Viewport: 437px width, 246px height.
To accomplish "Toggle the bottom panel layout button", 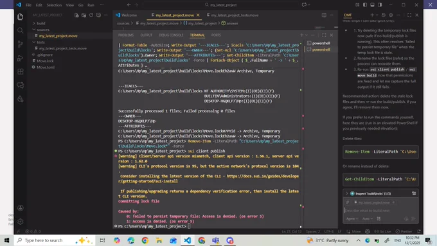I will [x=372, y=4].
